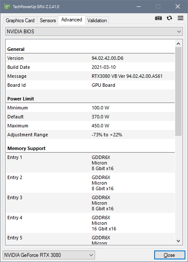This screenshot has height=262, width=188.
Task: Click the Build Date label
Action: 18,67
